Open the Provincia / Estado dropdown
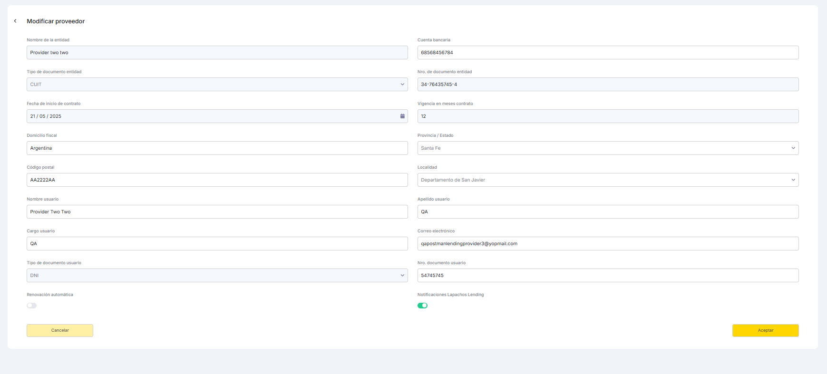 tap(608, 148)
